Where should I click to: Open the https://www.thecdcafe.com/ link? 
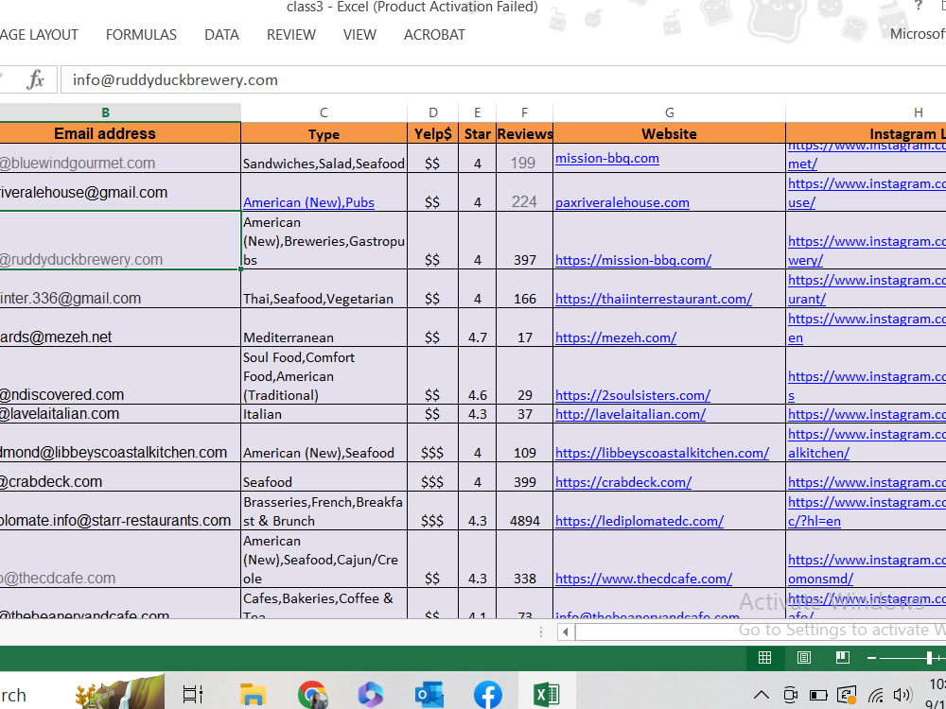click(643, 579)
